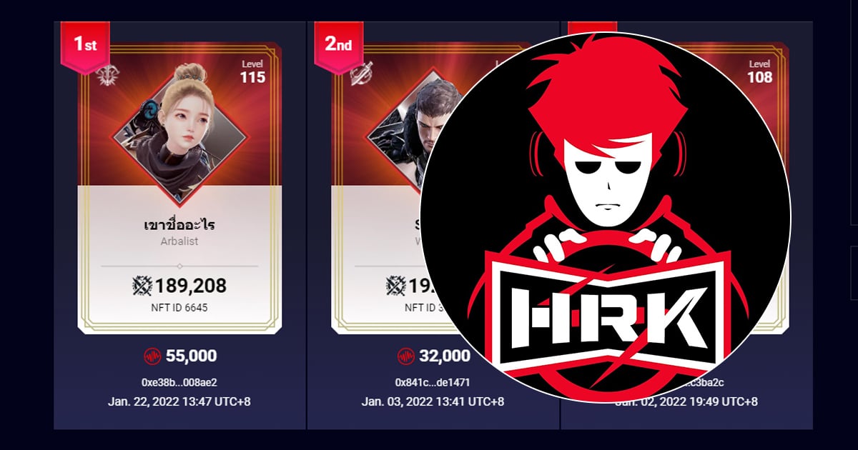858x450 pixels.
Task: Click the 1st place rank ribbon badge
Action: 84,46
